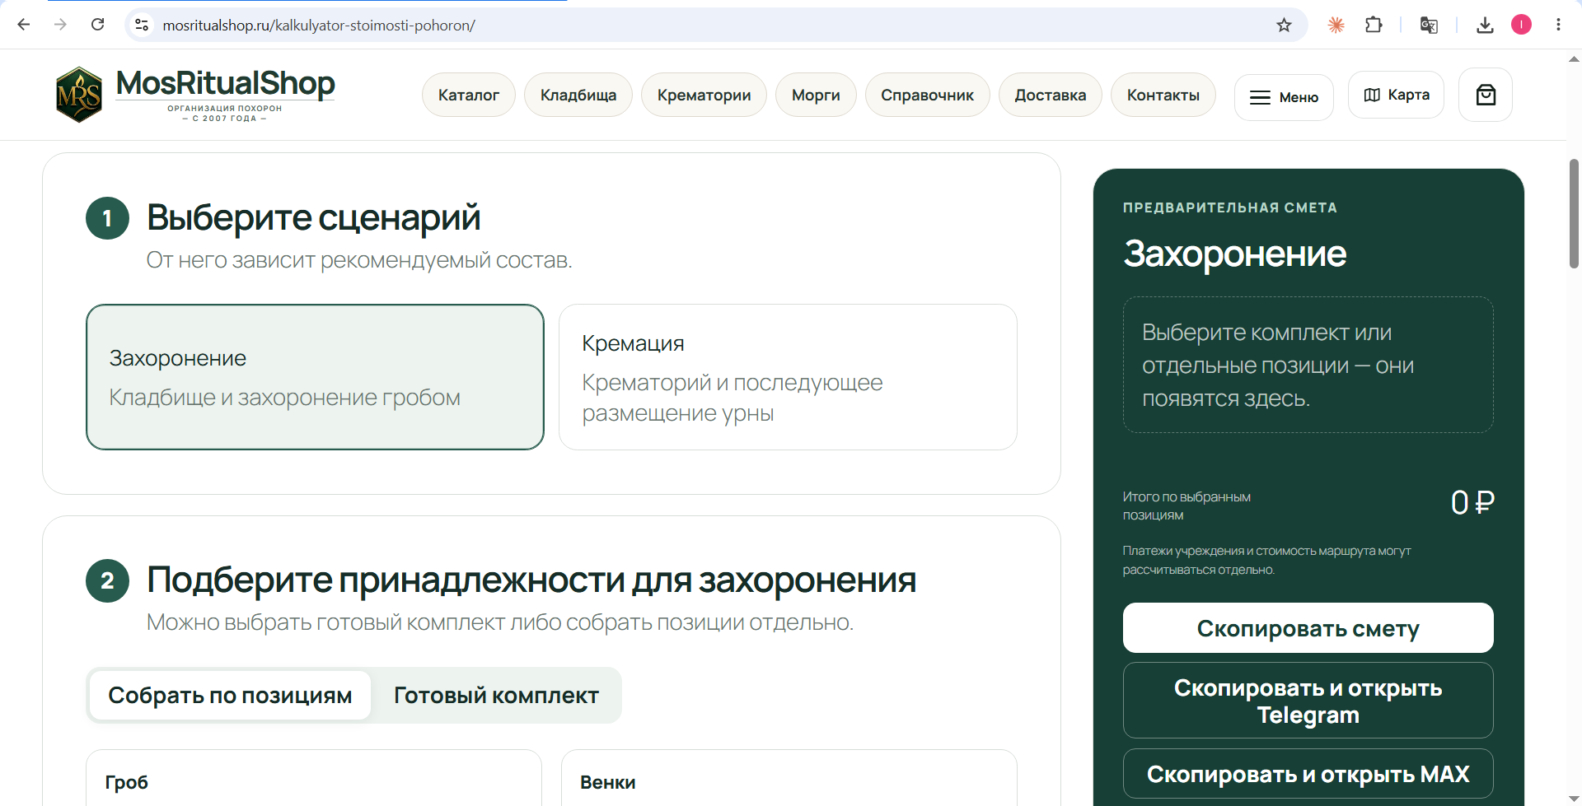Switch to Готовый комплект tab
The image size is (1582, 806).
pos(496,696)
